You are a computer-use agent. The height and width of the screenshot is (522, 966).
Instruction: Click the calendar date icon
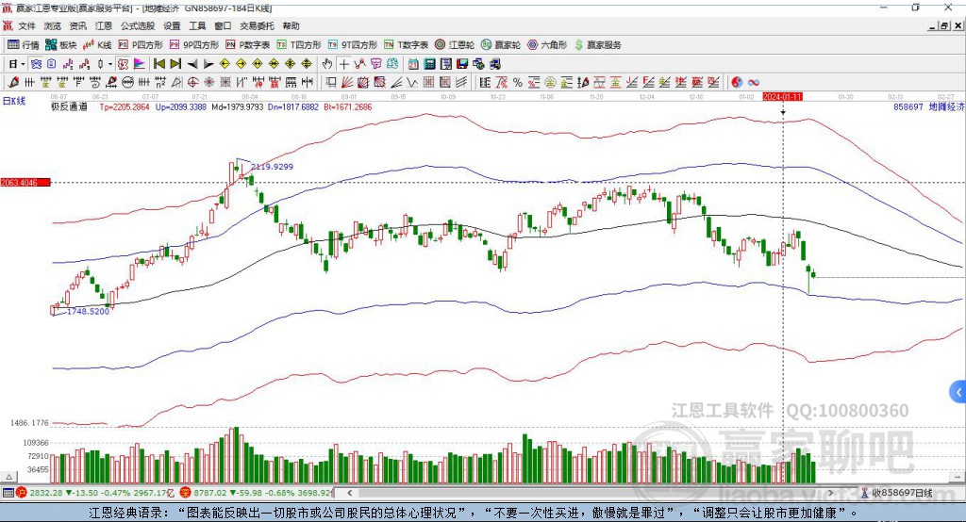click(413, 64)
